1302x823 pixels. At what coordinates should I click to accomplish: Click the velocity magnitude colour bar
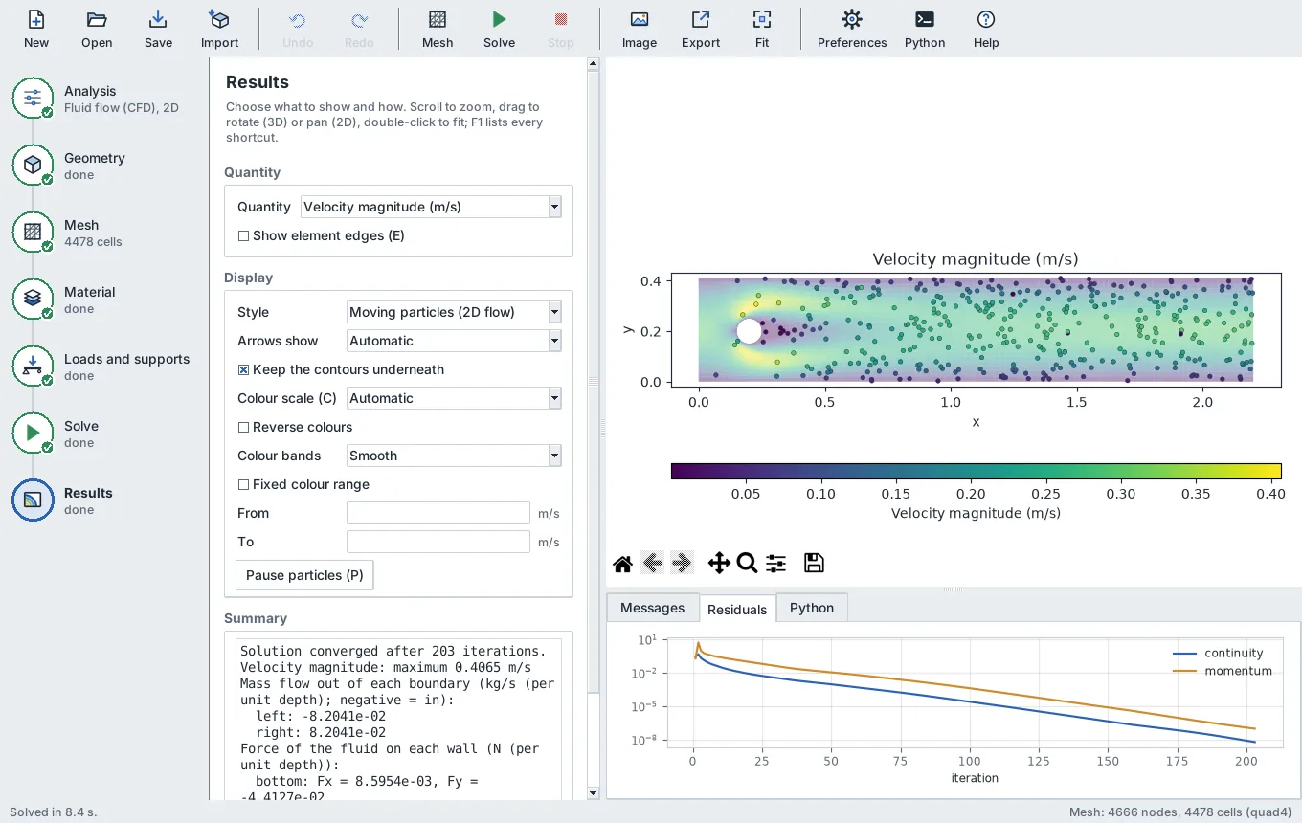976,471
